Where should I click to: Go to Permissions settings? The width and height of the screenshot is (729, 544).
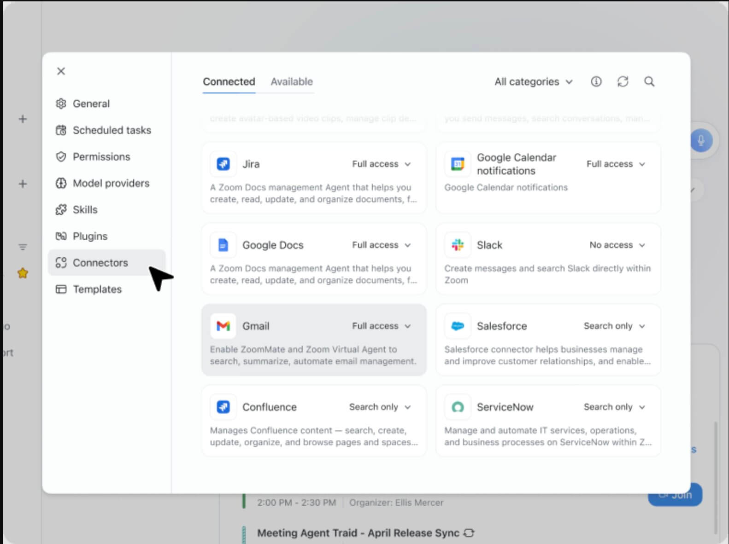pyautogui.click(x=106, y=156)
